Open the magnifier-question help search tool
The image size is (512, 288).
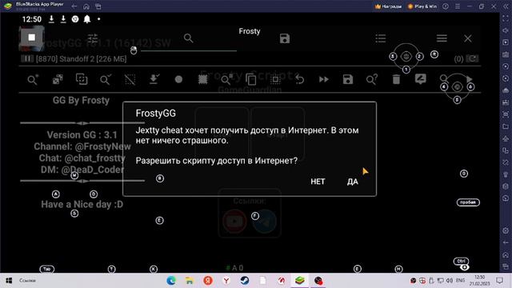point(372,79)
